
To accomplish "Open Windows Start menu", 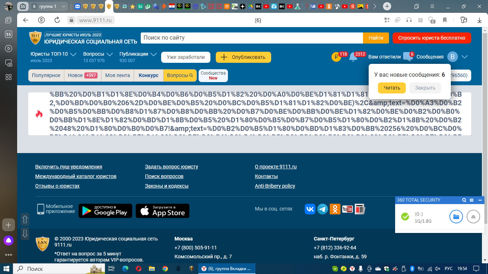I will click(6, 269).
